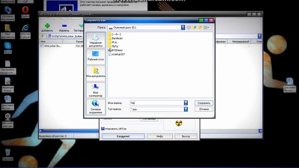This screenshot has height=168, width=299.
Task: Select Мой компьютер in places bar
Action: pyautogui.click(x=95, y=90)
